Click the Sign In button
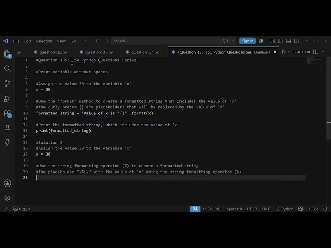 coord(248,41)
